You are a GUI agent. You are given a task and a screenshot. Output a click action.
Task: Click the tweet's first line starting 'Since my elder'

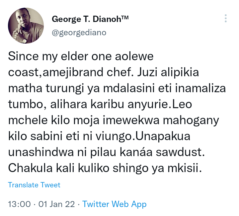tap(81, 56)
